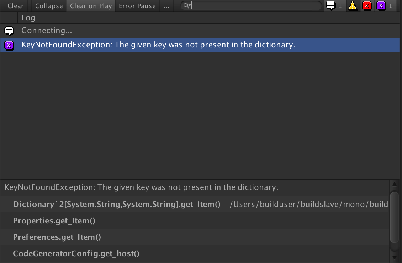Toggle the error messages filter icon
Screen dimensions: 402x263
pyautogui.click(x=367, y=6)
